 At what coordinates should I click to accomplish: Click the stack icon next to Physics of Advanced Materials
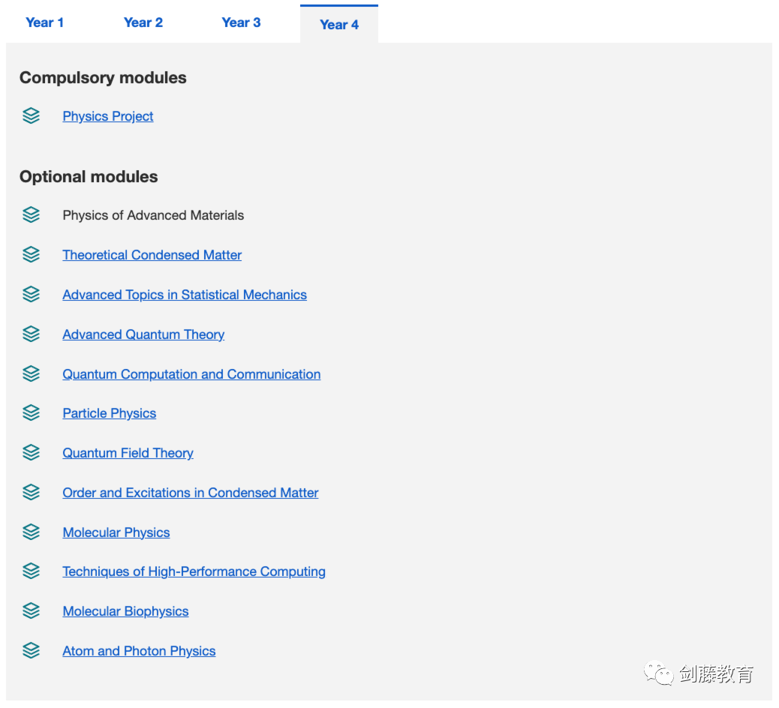point(31,215)
